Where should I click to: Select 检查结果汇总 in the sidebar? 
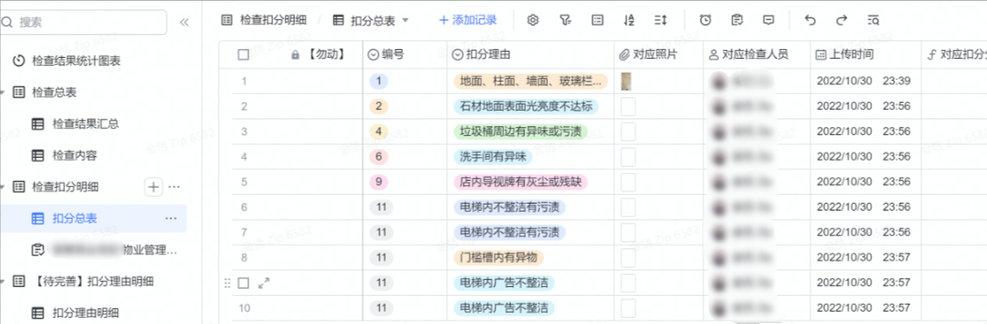(x=85, y=124)
